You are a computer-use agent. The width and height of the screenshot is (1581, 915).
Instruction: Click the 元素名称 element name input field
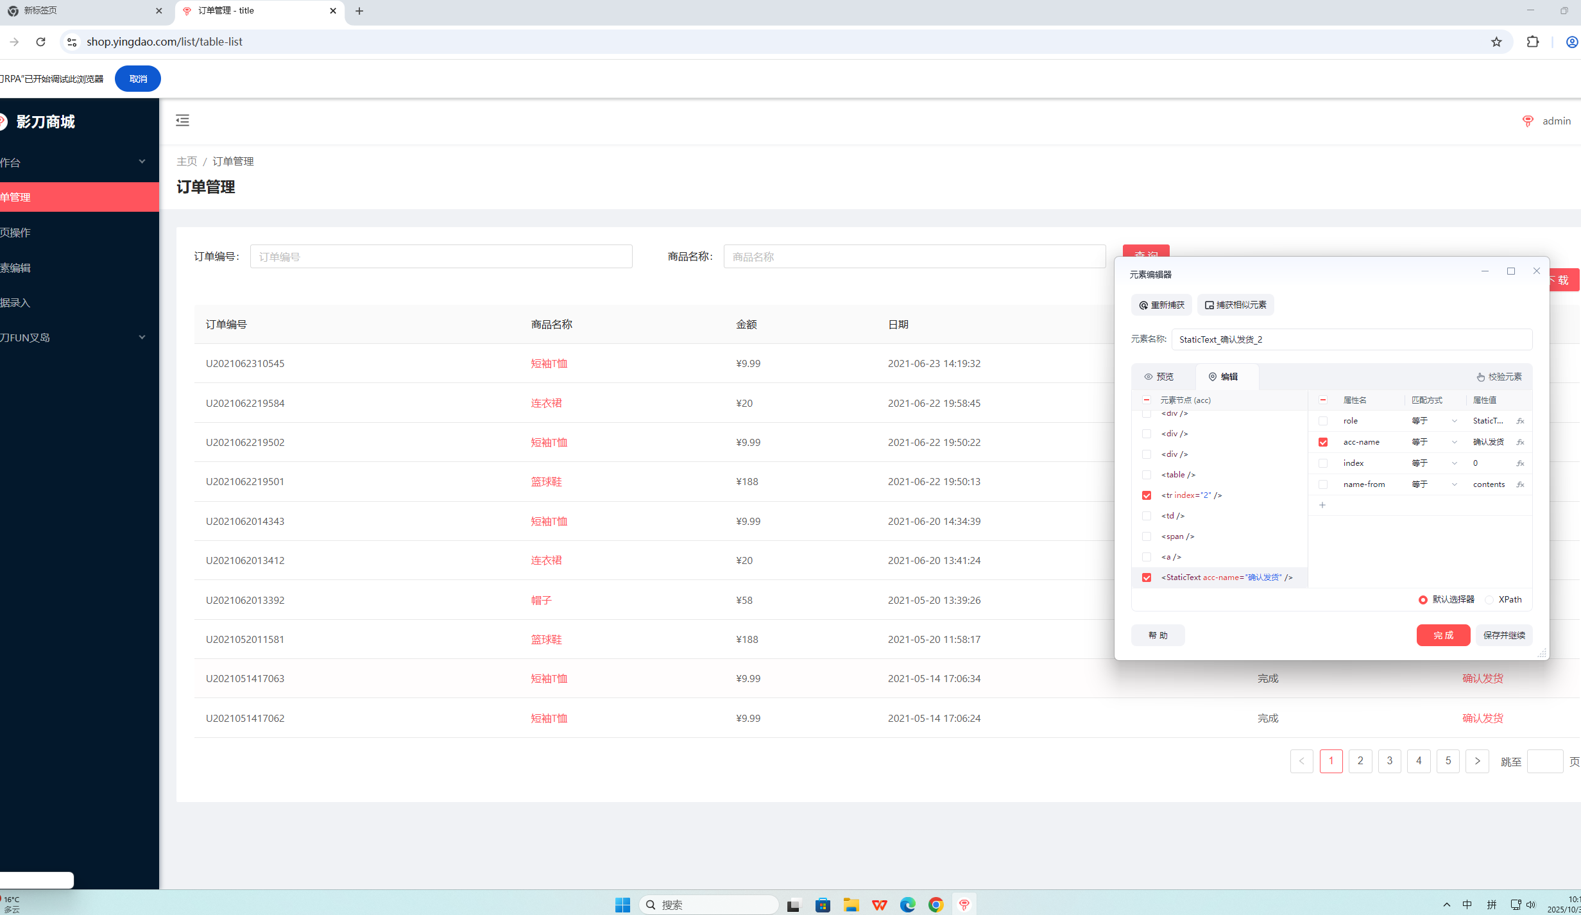1351,339
